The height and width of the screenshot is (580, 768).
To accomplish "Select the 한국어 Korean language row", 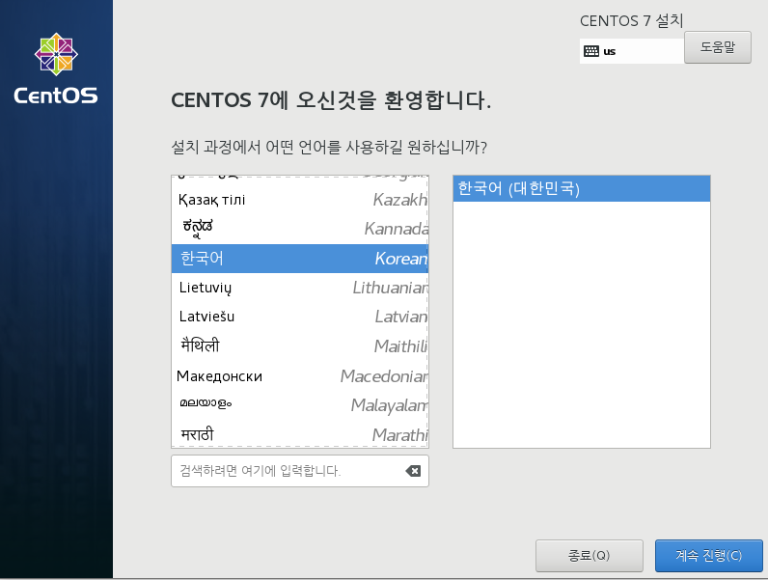I will point(300,259).
